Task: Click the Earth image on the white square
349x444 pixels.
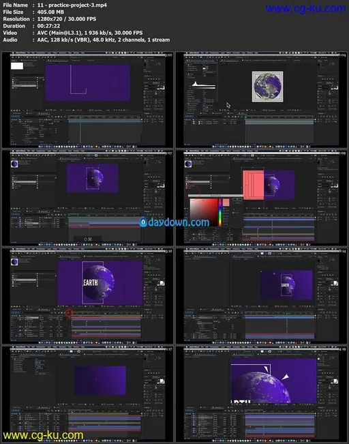Action: coord(267,87)
